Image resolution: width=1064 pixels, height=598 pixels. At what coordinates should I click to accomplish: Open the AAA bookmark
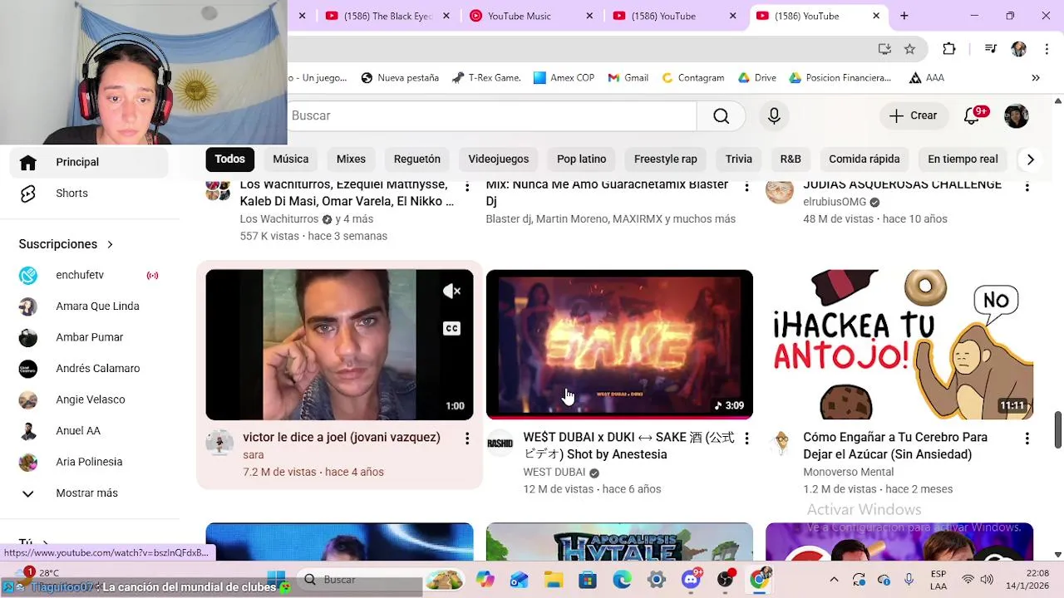[x=926, y=78]
